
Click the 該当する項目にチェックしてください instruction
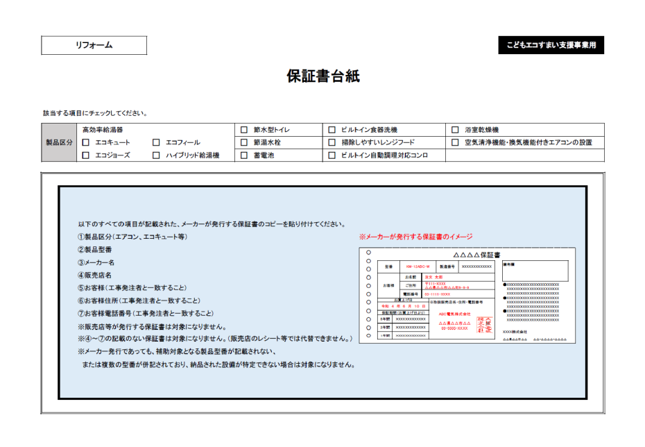pos(95,113)
